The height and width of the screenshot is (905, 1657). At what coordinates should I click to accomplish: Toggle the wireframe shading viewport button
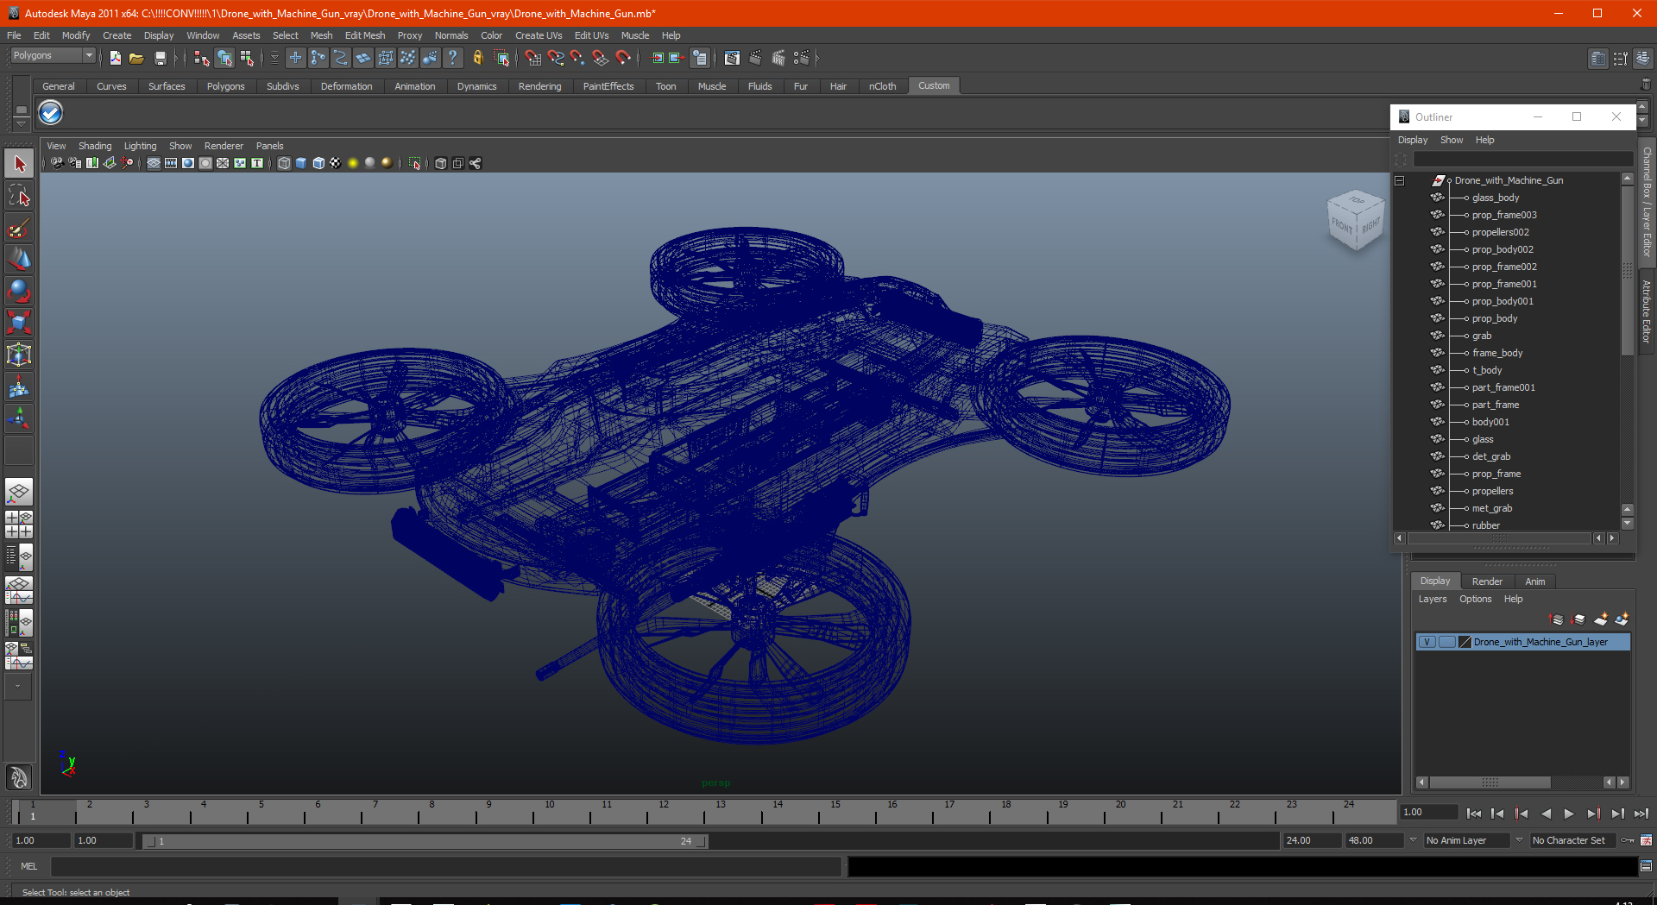point(284,163)
